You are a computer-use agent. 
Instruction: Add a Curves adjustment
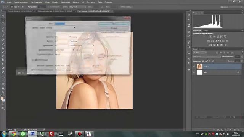click(x=218, y=37)
